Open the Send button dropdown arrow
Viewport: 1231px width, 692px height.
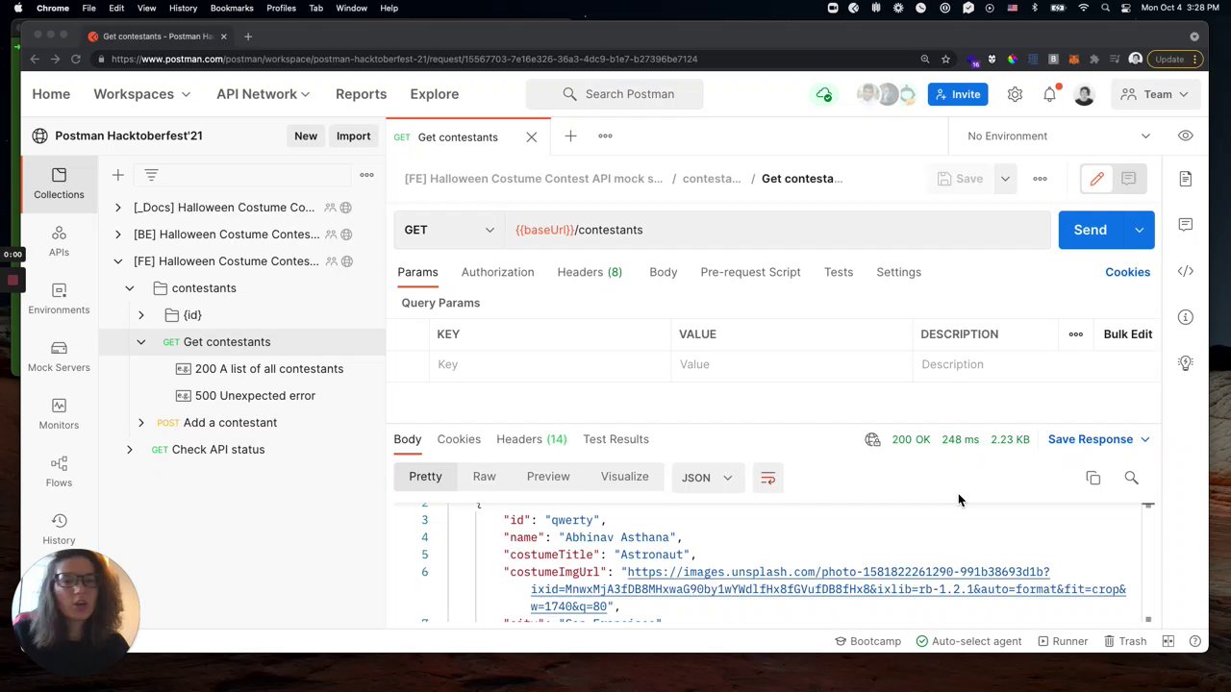pyautogui.click(x=1139, y=230)
